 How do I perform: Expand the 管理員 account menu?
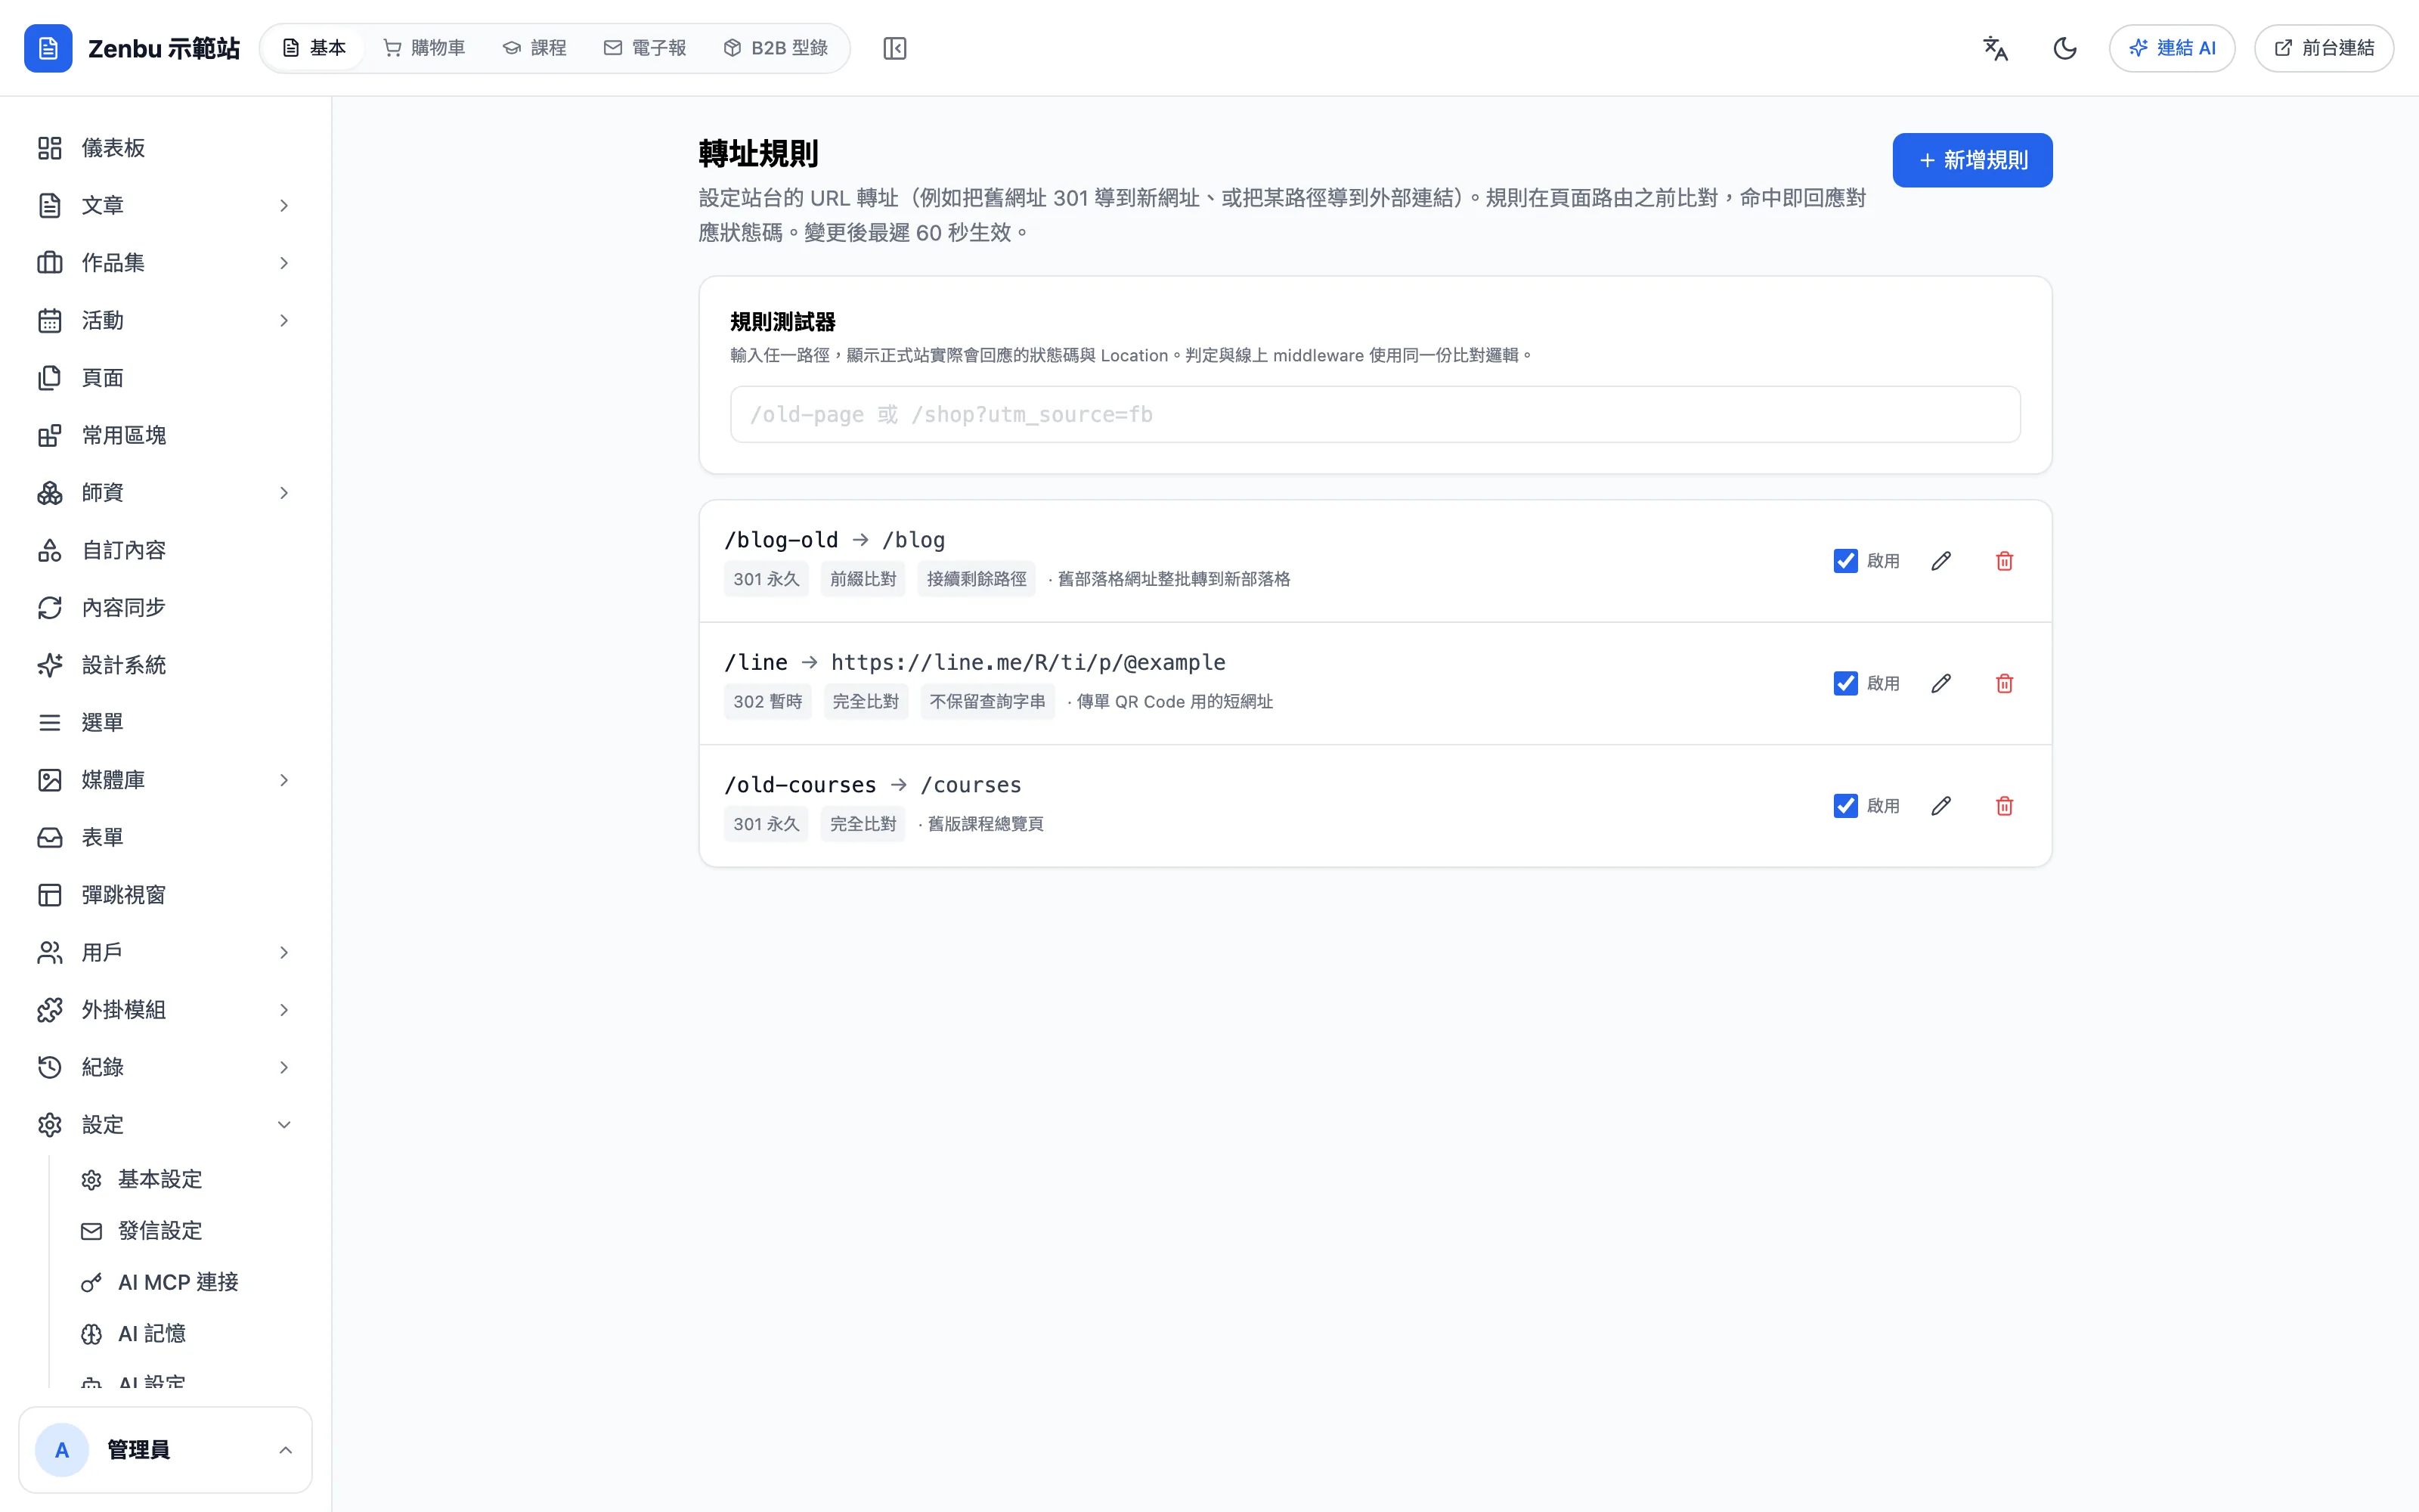pyautogui.click(x=166, y=1450)
